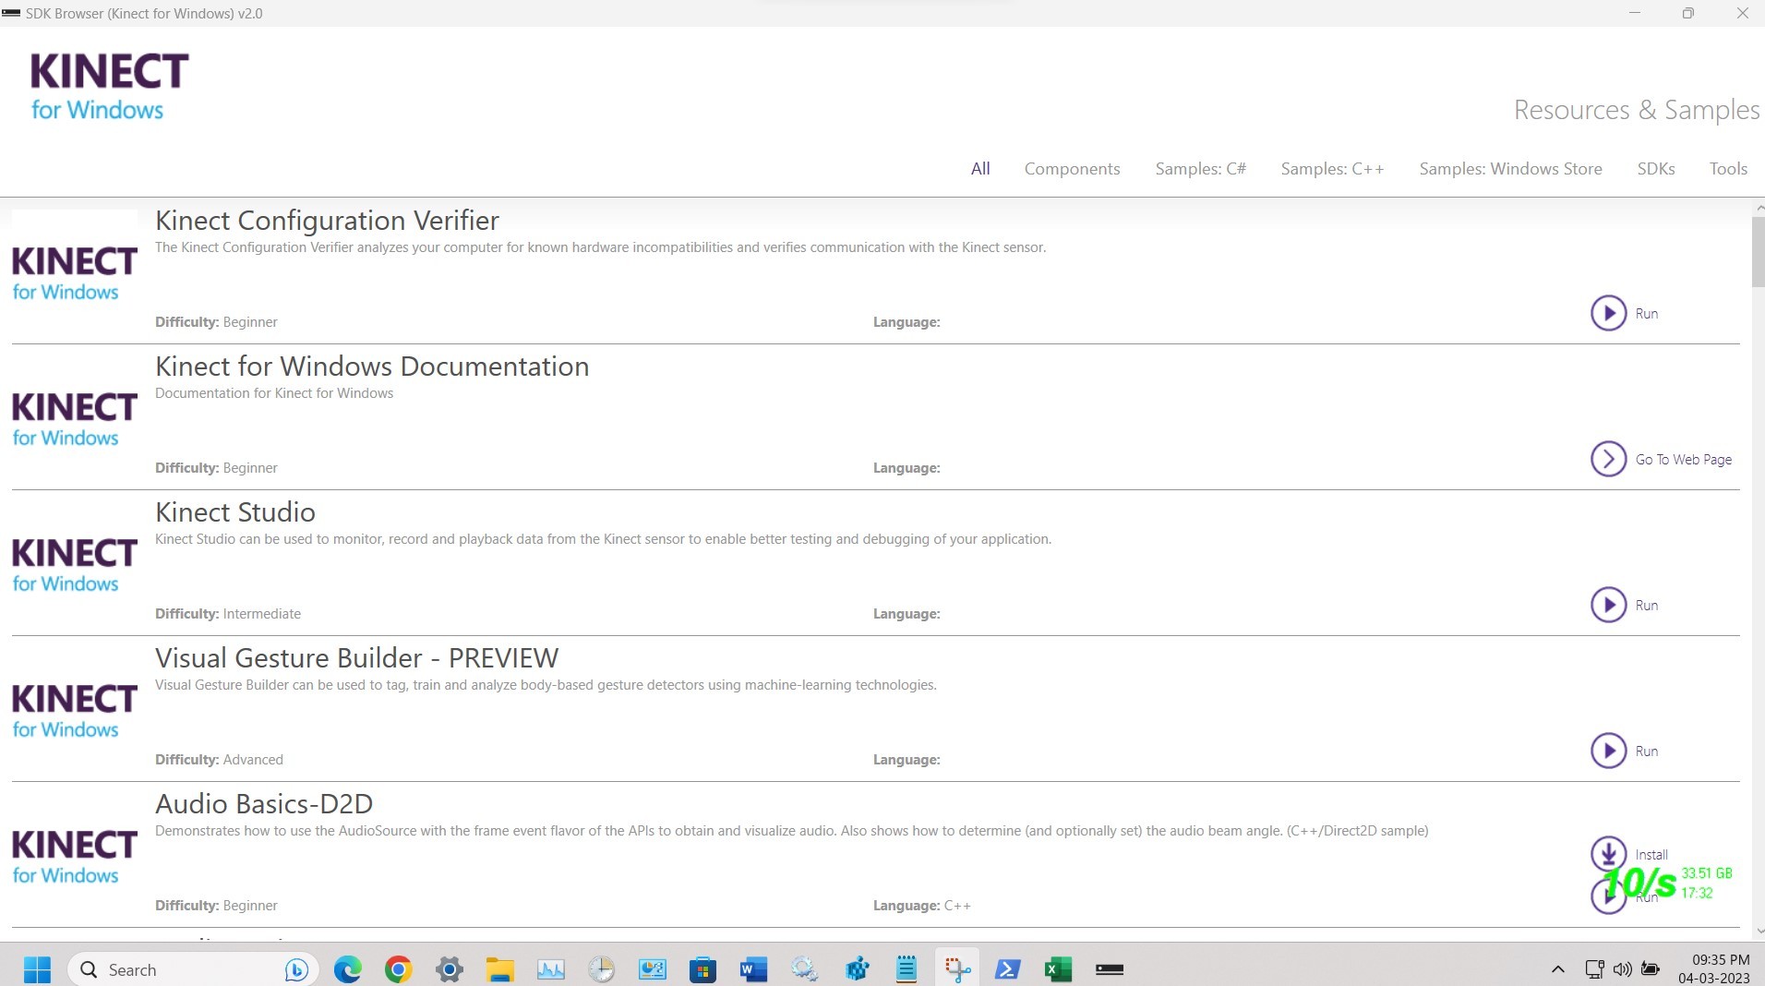Open Microsoft Word from the taskbar
Image resolution: width=1765 pixels, height=986 pixels.
pyautogui.click(x=753, y=969)
